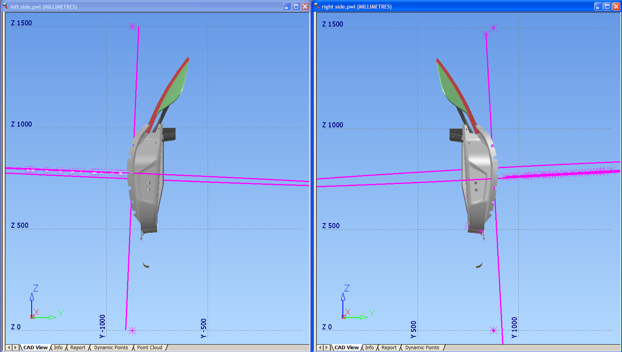This screenshot has width=622, height=352.
Task: Click the right side.pwi title bar icon
Action: 316,6
